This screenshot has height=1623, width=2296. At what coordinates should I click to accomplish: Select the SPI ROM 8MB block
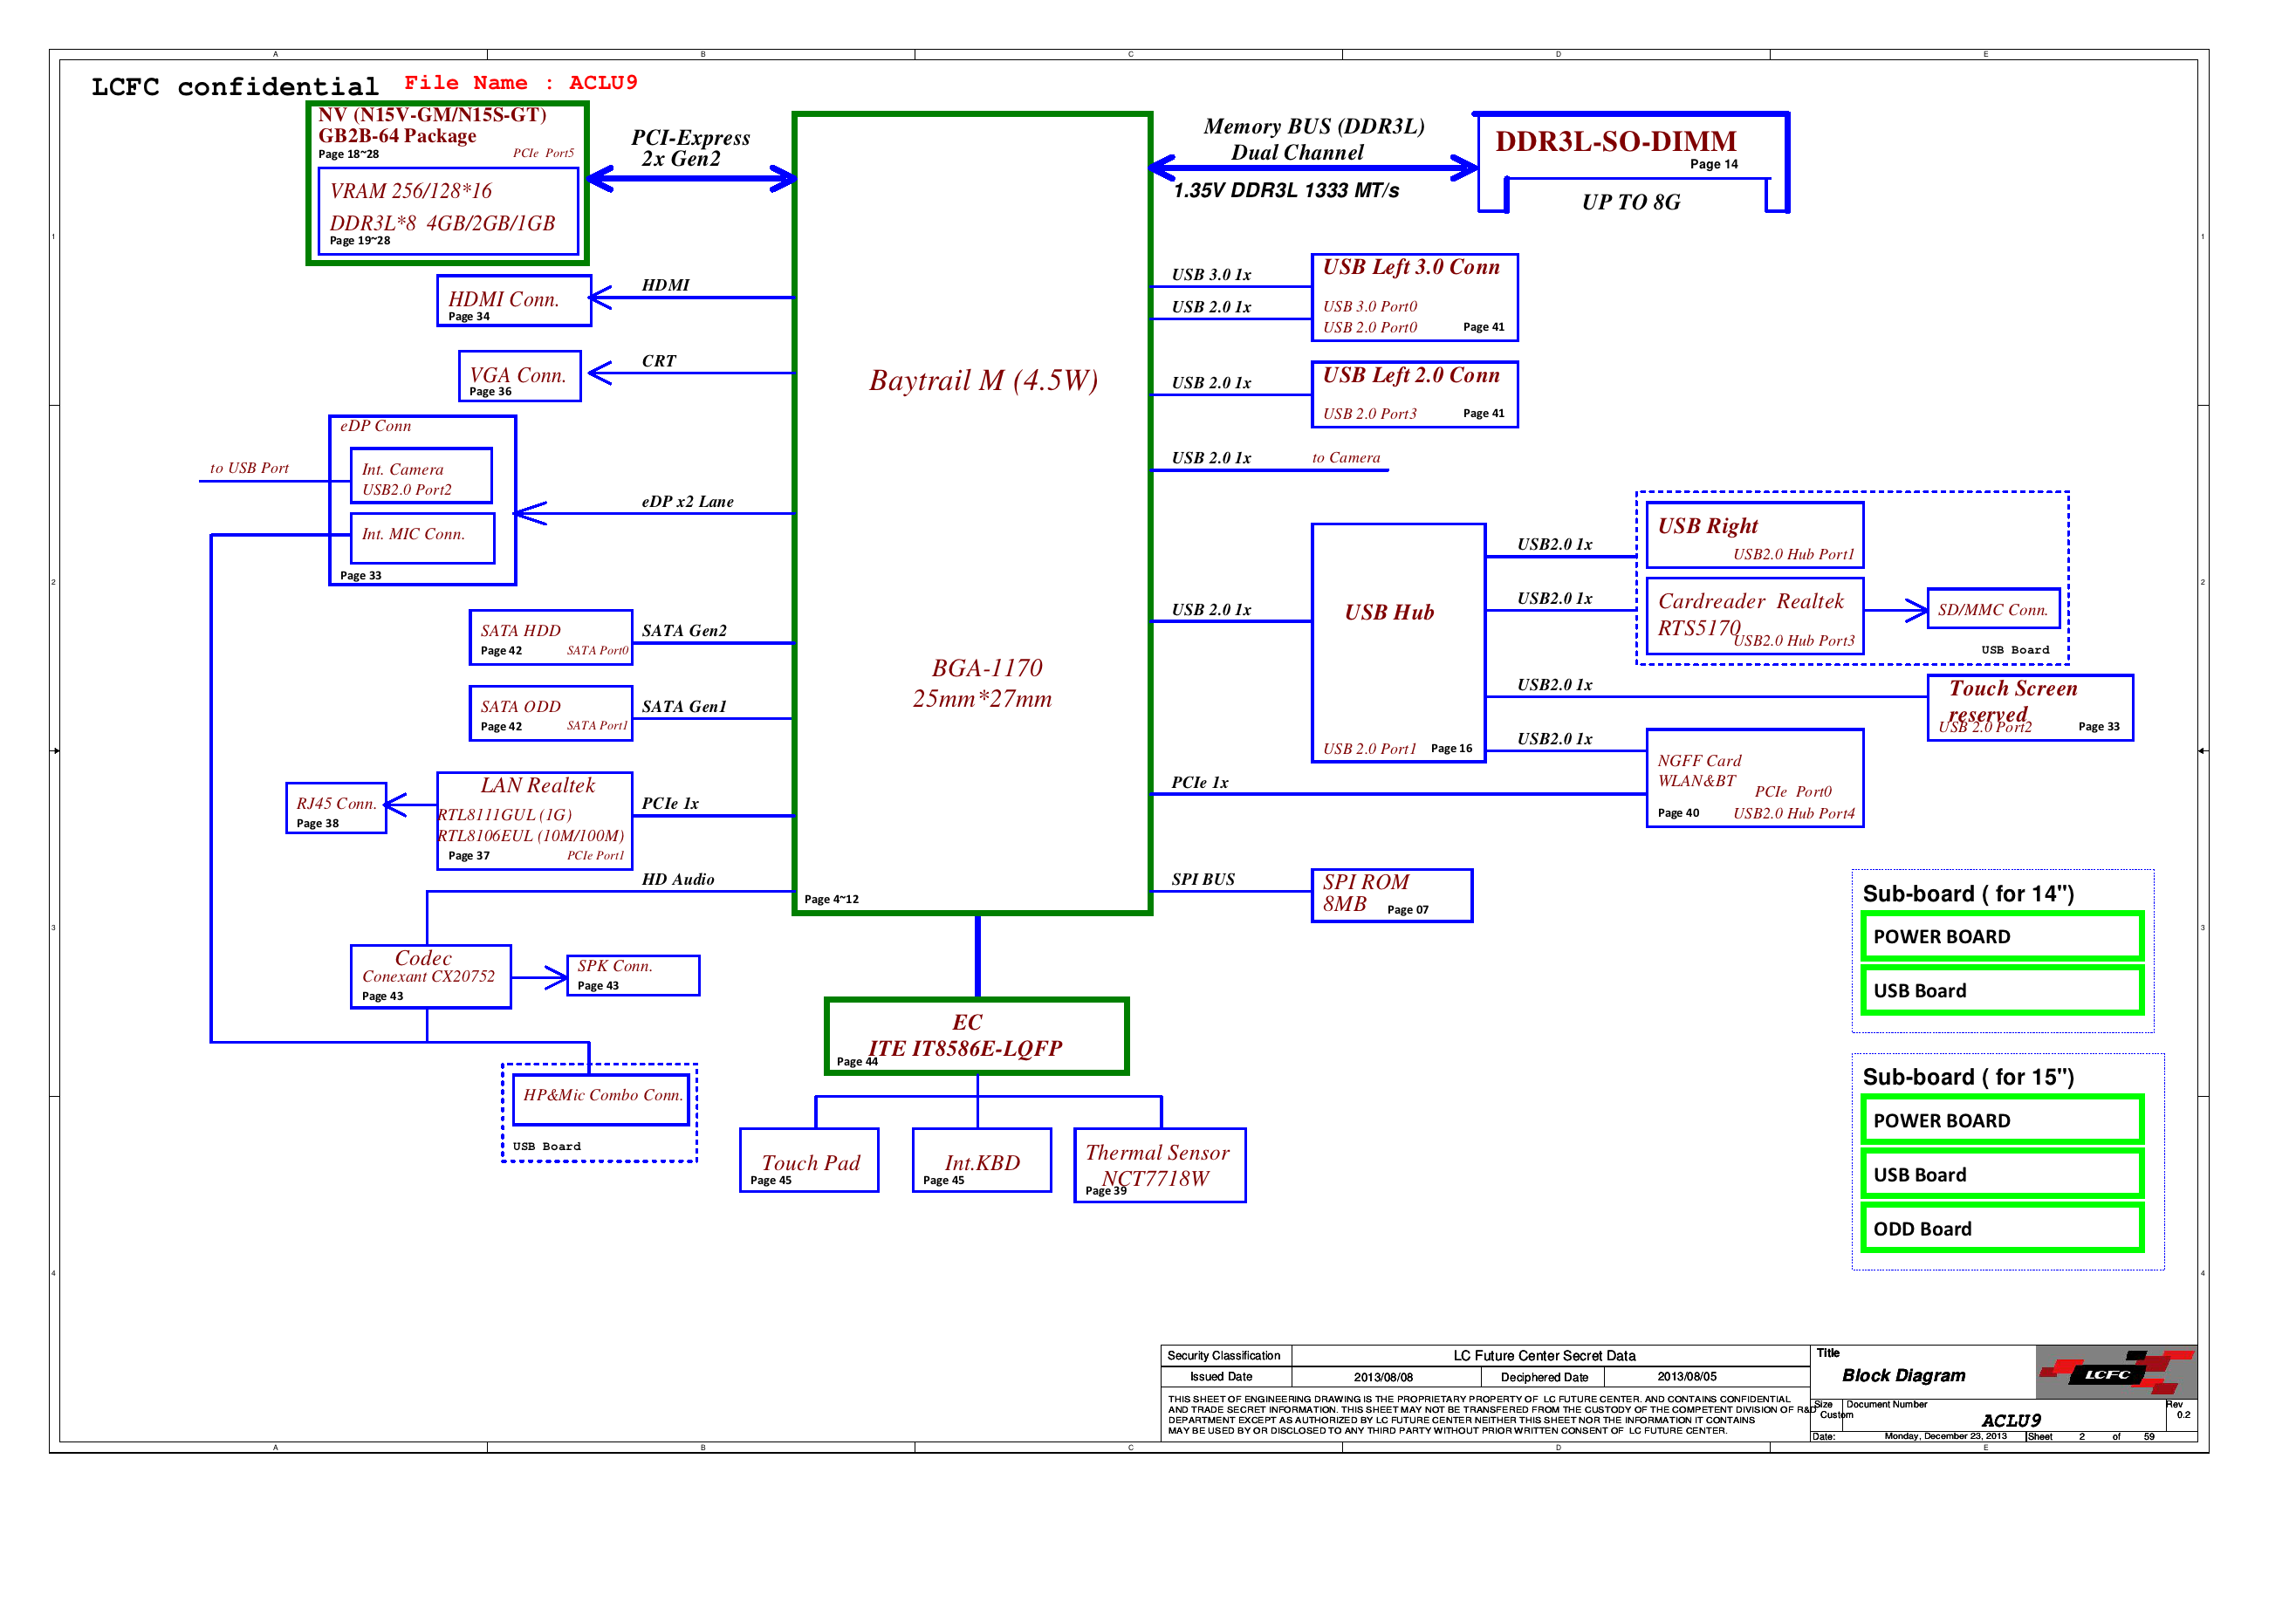(x=1390, y=895)
